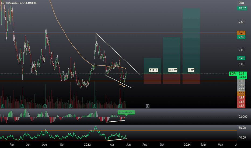
Task: Click the Hidden bearish divergence label
Action: [126, 112]
